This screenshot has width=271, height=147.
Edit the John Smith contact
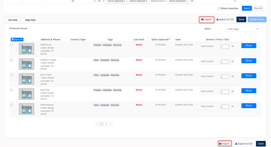click(249, 76)
